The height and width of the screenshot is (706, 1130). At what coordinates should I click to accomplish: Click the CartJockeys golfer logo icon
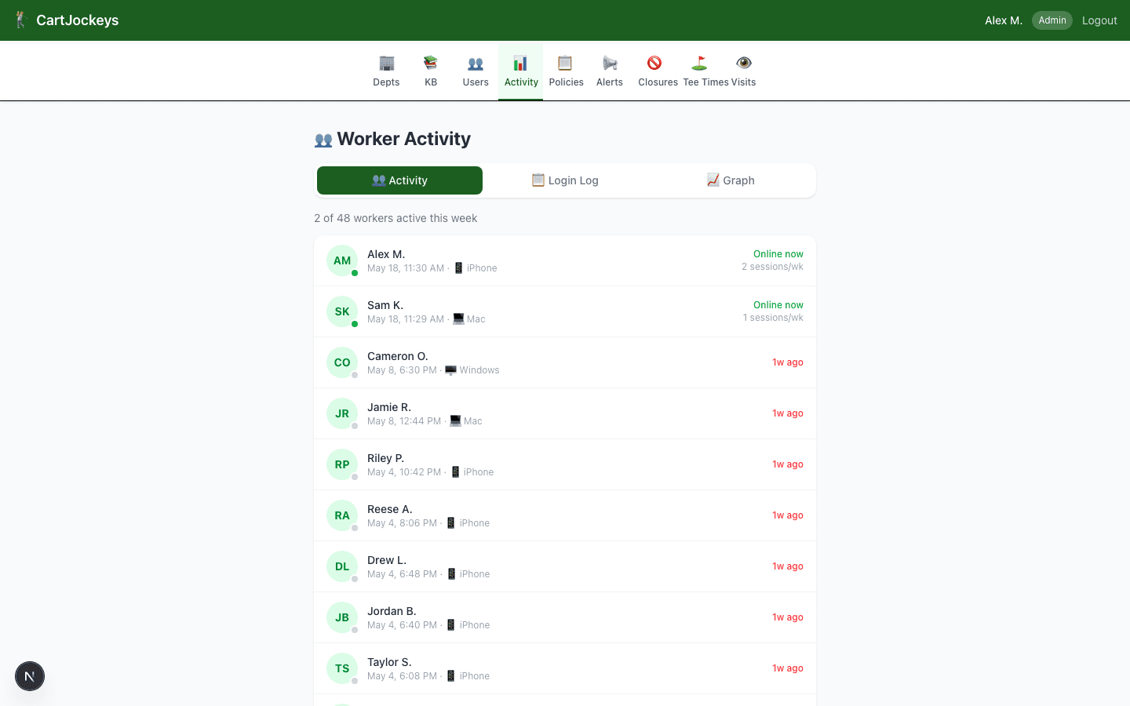[x=21, y=20]
